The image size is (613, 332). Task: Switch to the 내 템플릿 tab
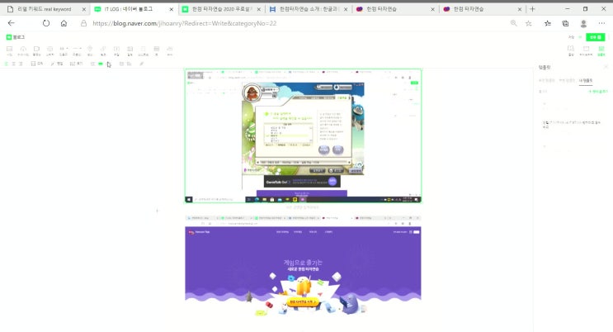[x=586, y=80]
